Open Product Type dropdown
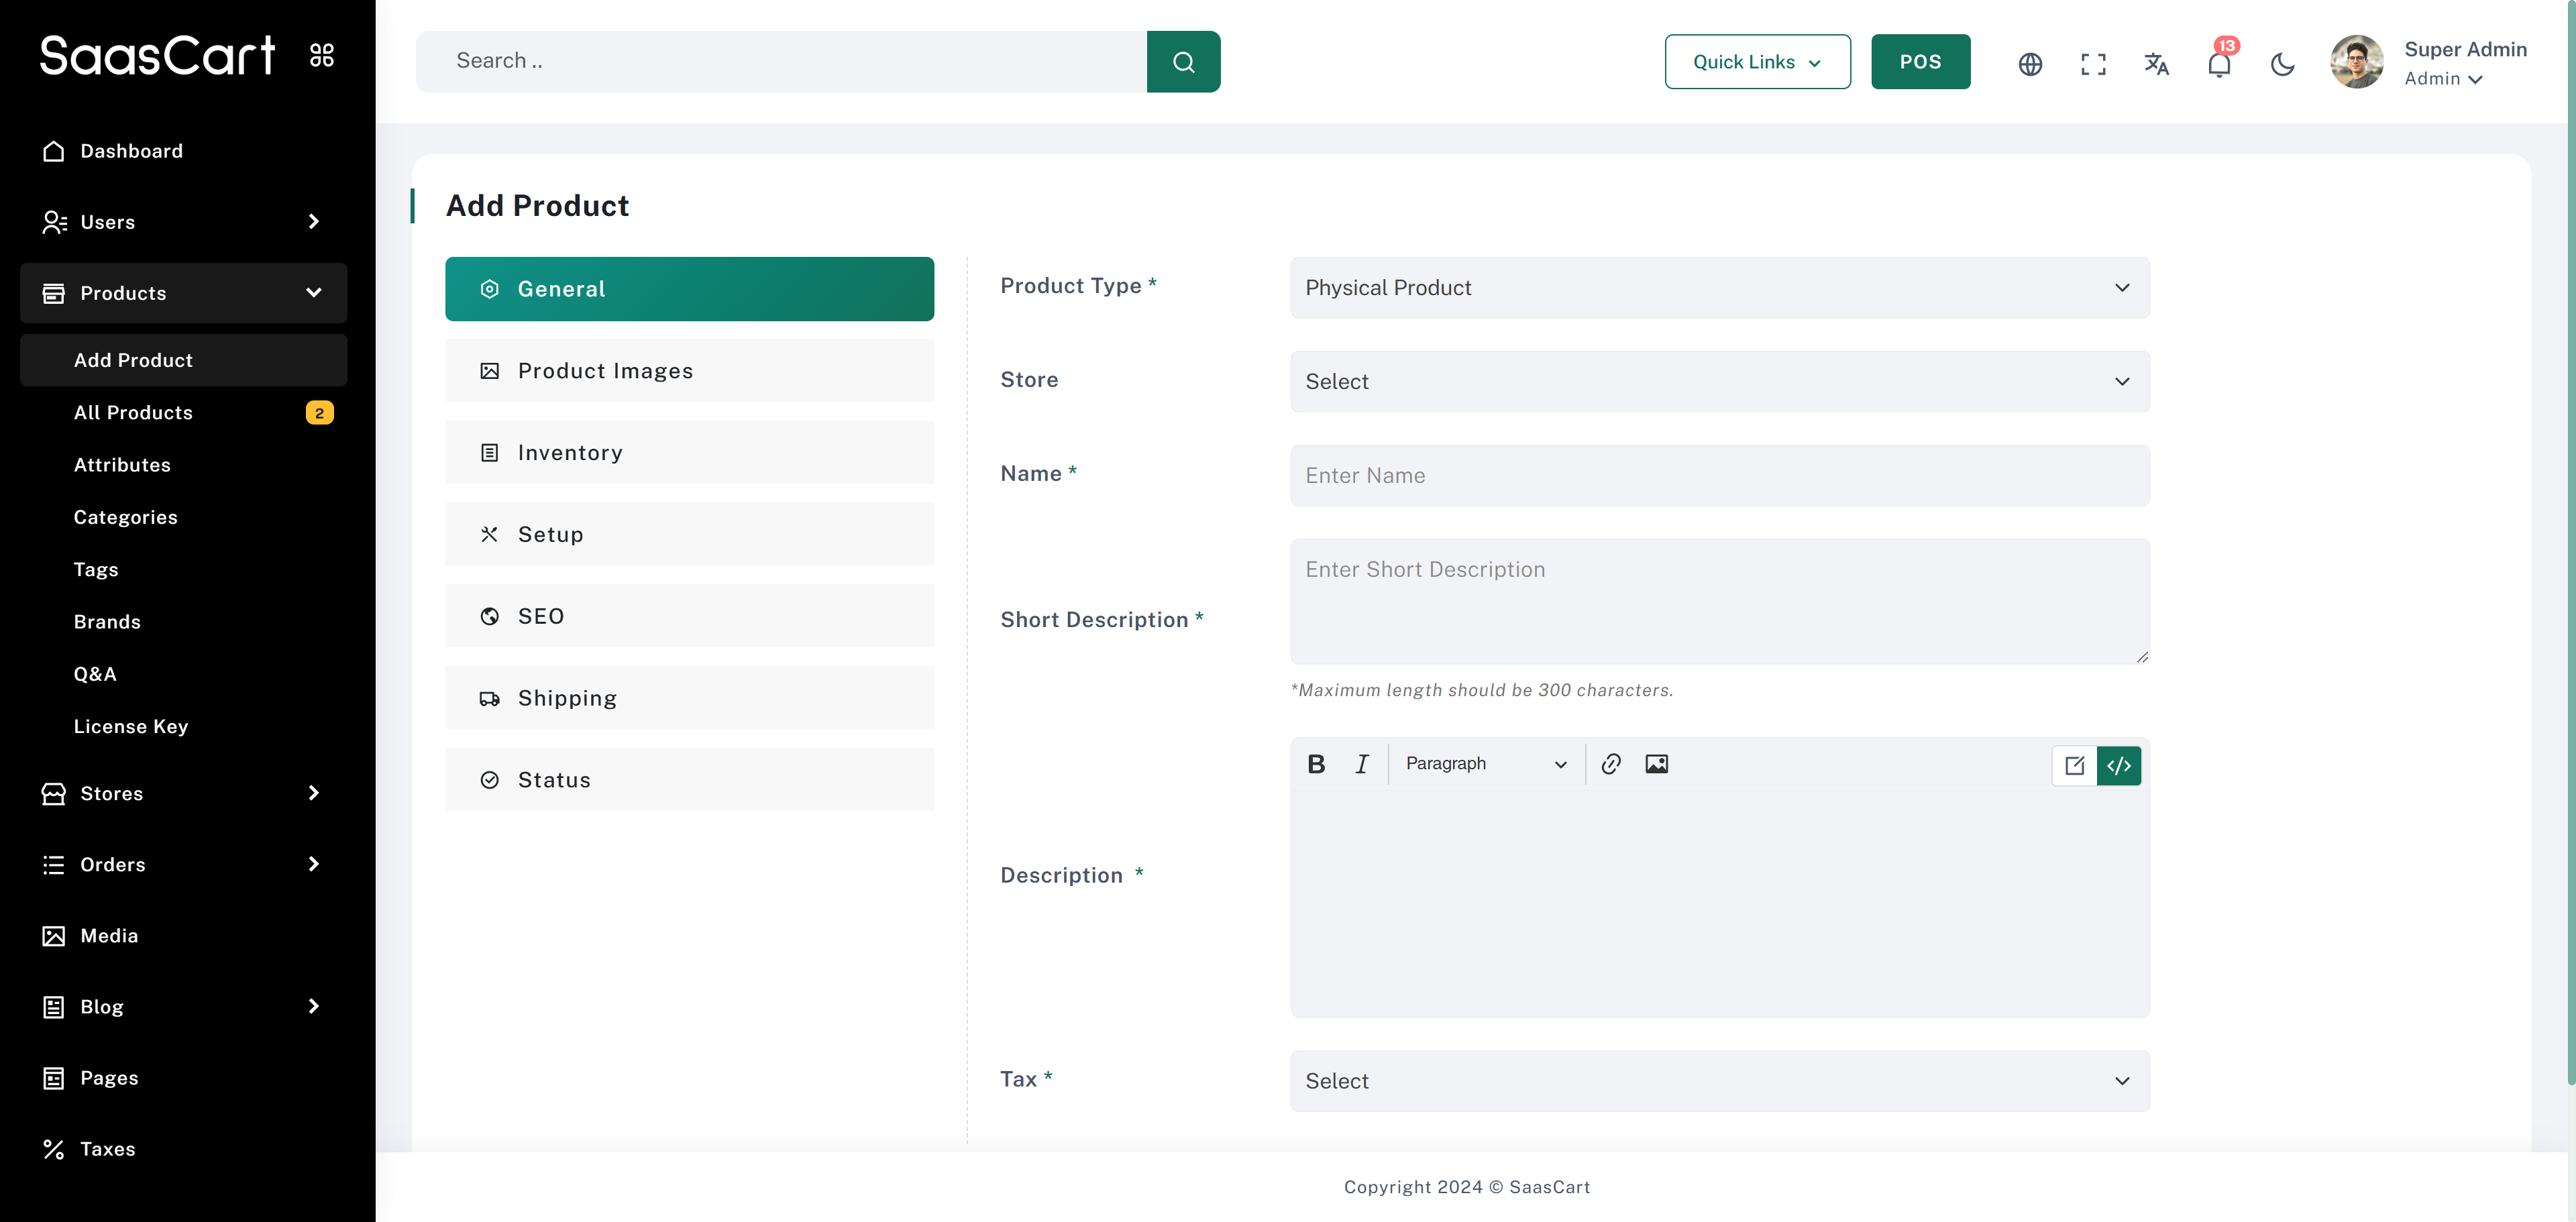Image resolution: width=2576 pixels, height=1222 pixels. point(1719,288)
